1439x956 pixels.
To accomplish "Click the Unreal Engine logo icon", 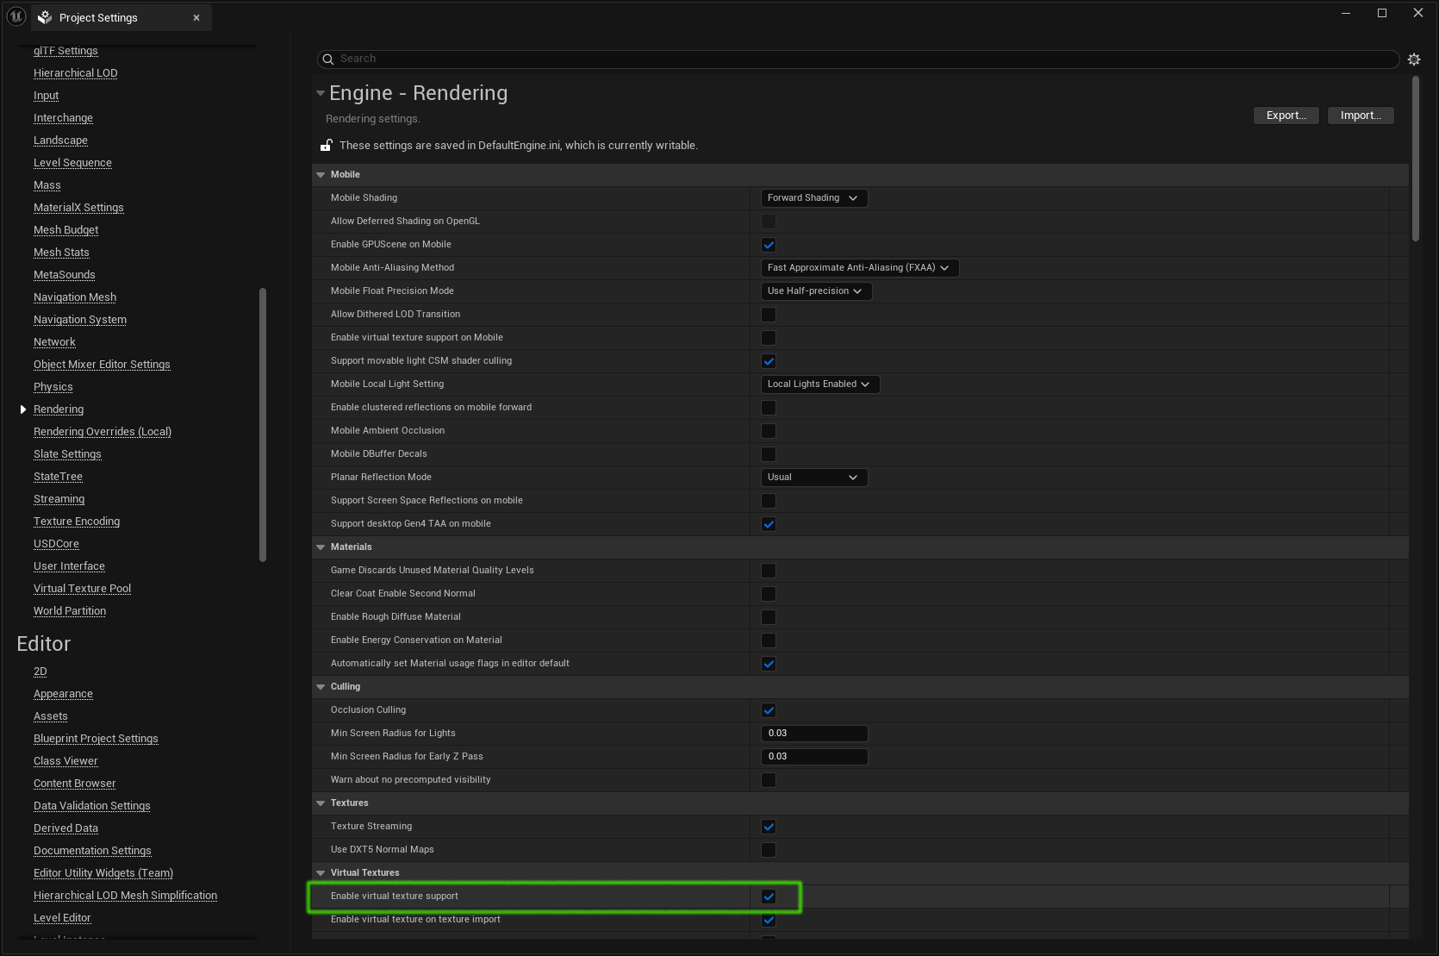I will coord(16,16).
